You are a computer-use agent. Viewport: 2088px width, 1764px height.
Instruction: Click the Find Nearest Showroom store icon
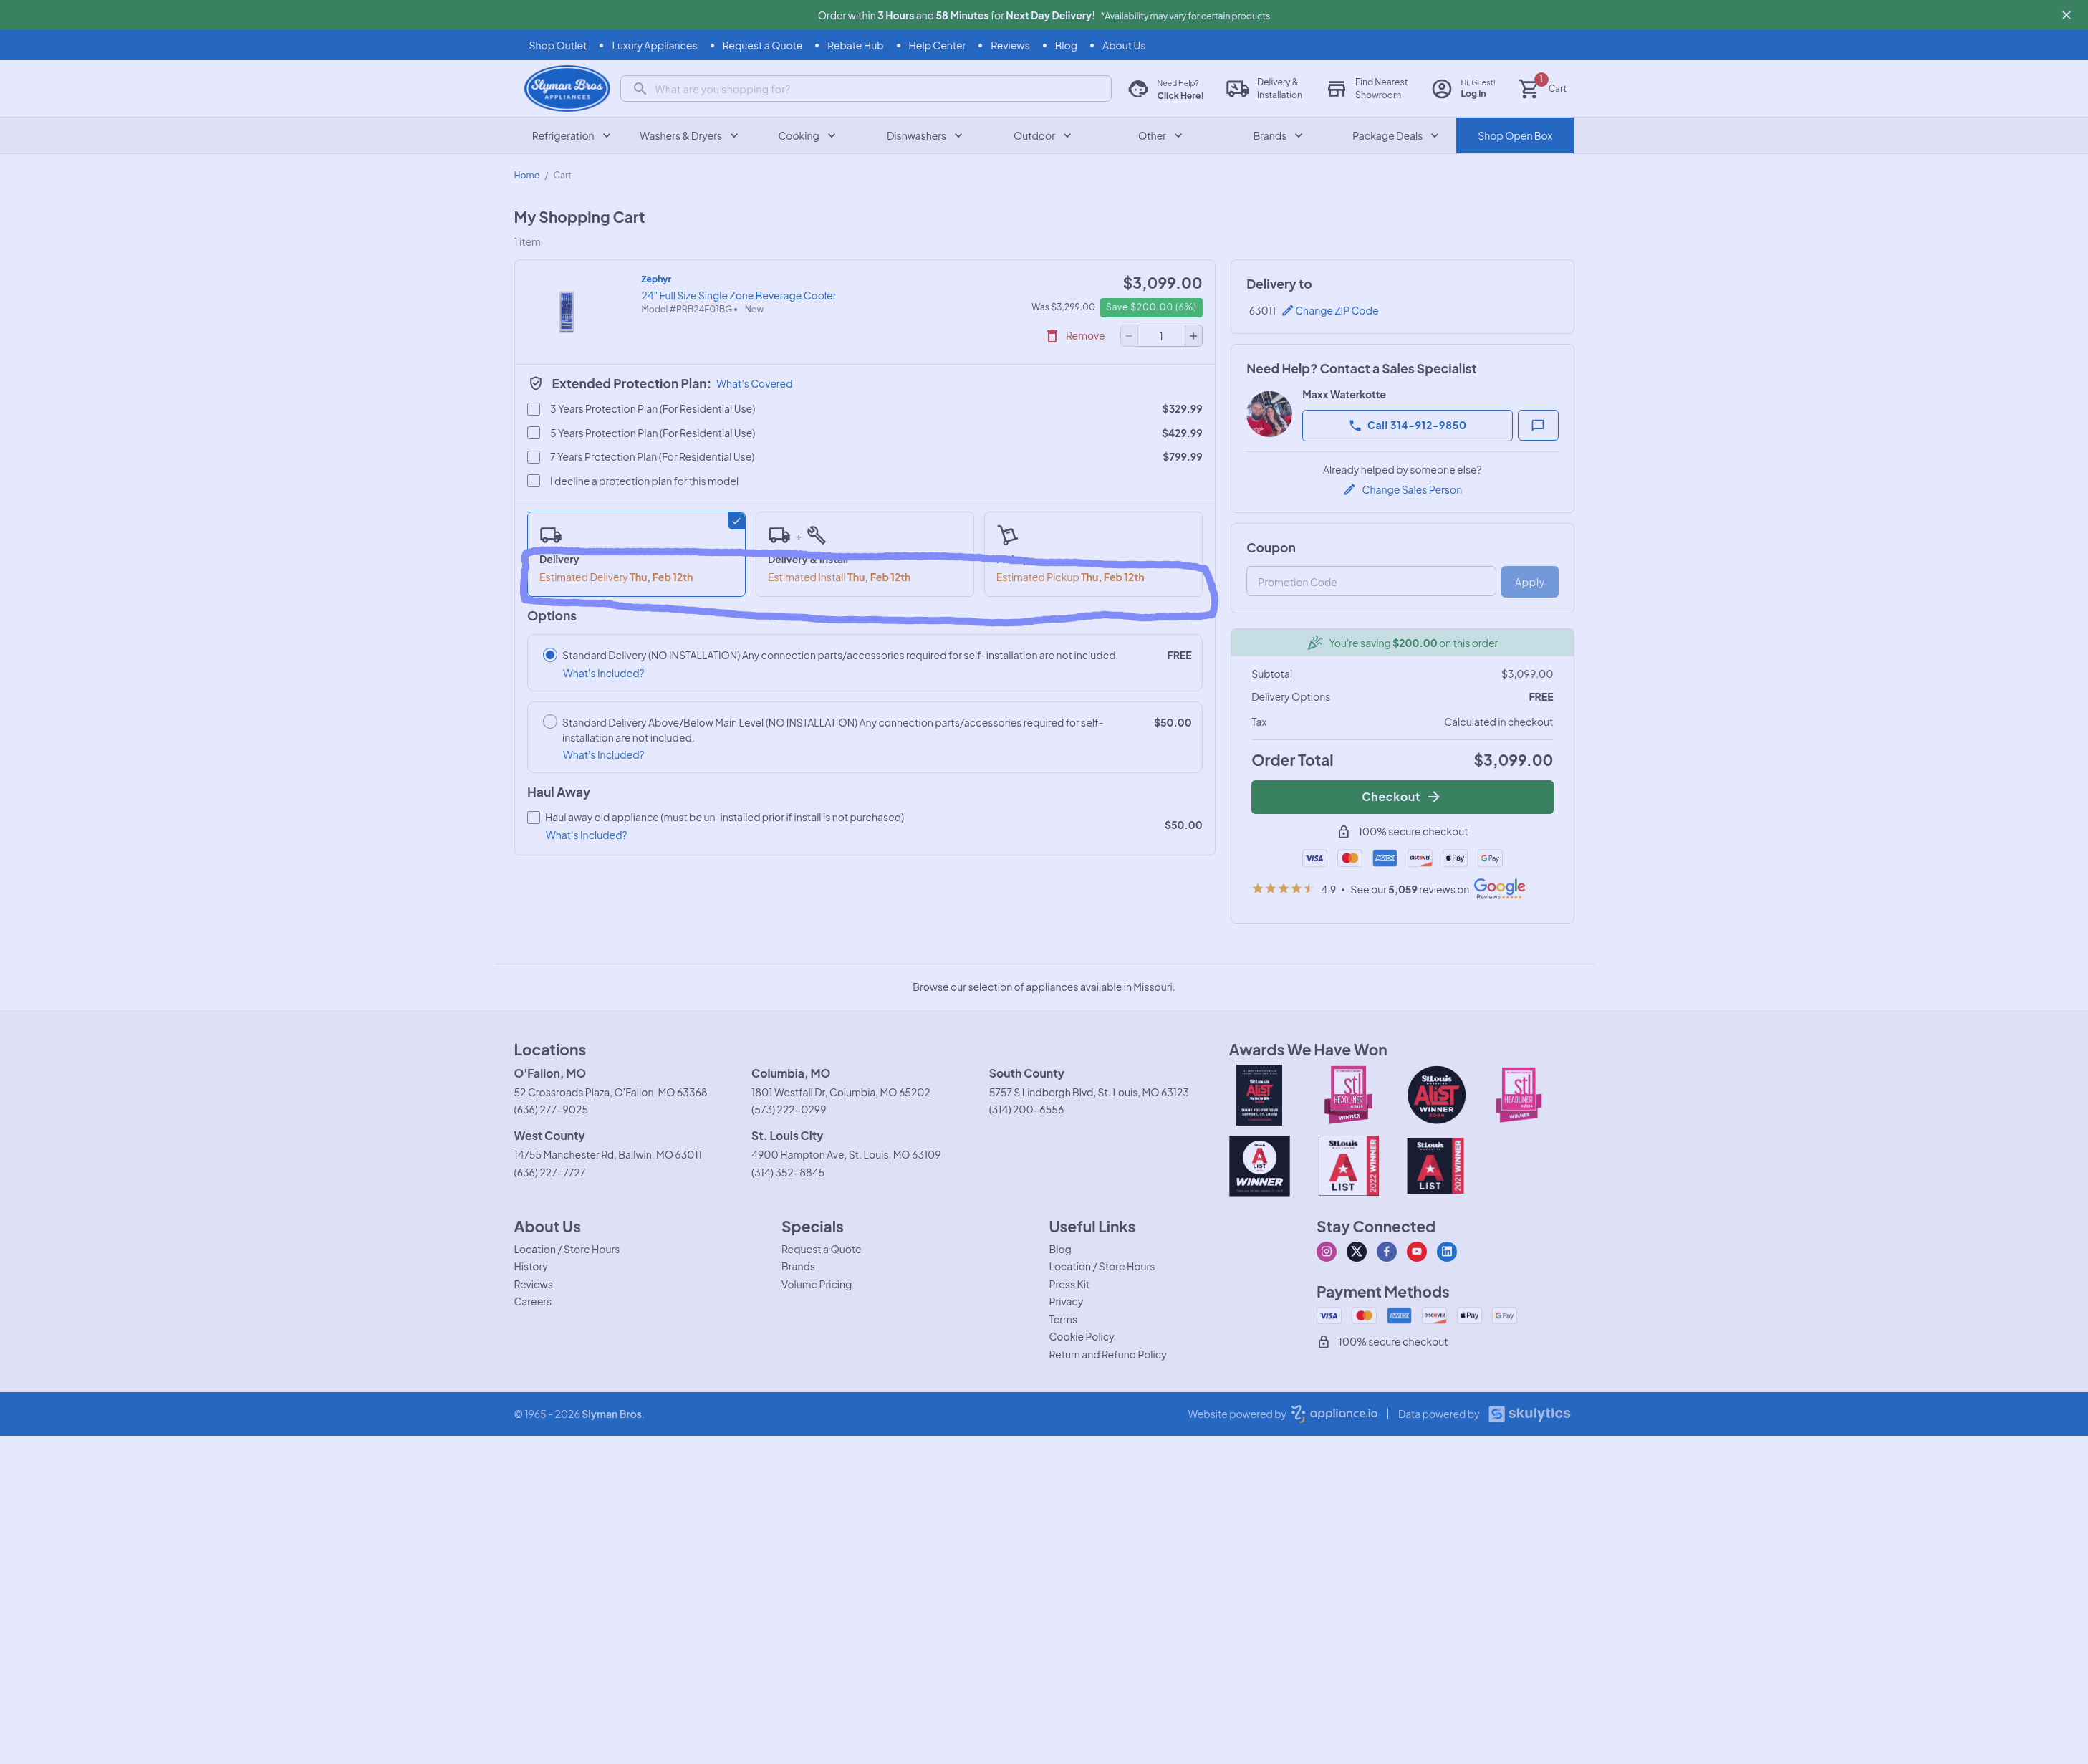[1337, 89]
